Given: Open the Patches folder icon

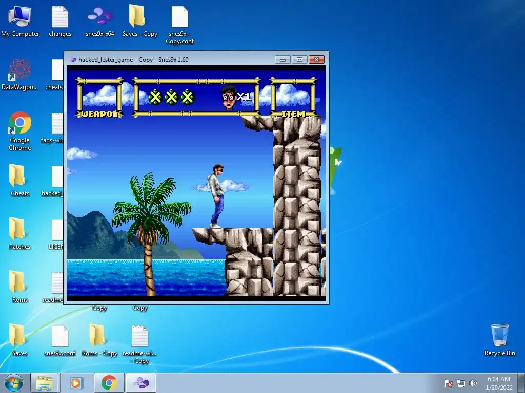Looking at the screenshot, I should click(x=20, y=233).
